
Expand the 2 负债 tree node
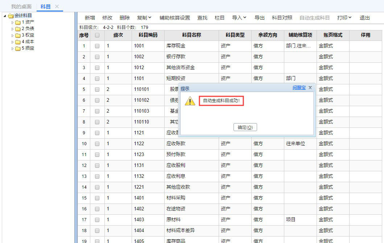(x=12, y=29)
